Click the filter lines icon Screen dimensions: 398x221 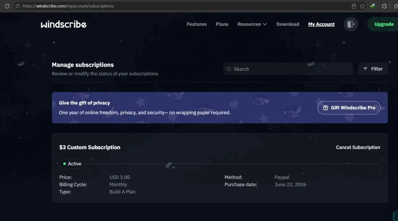[365, 69]
